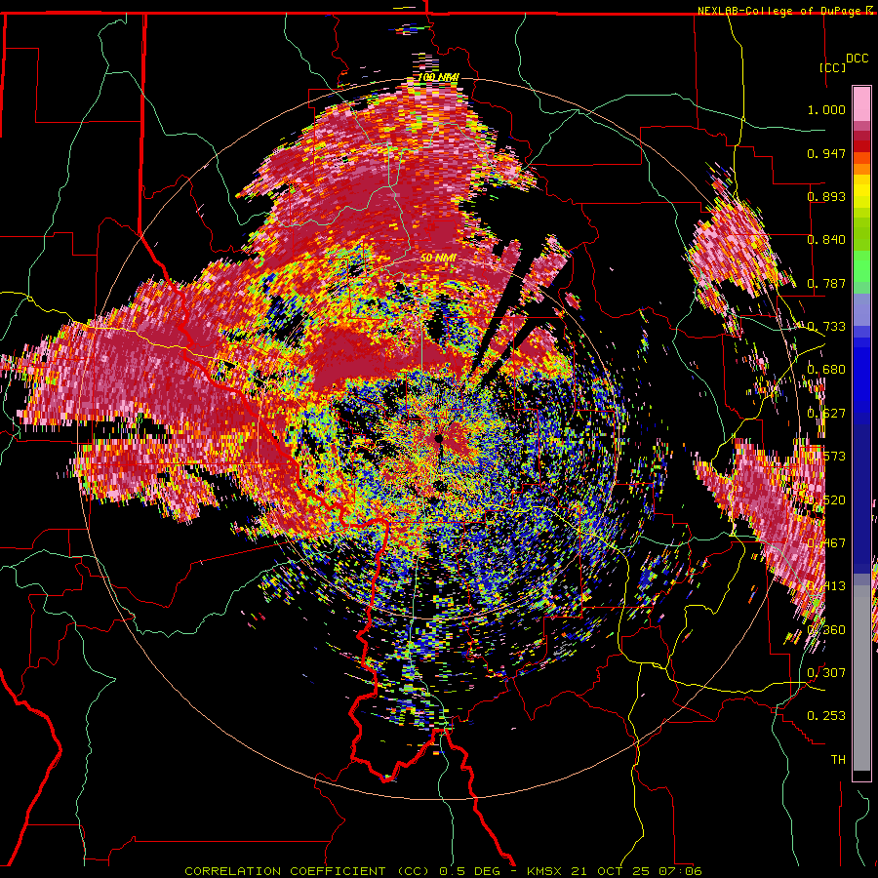Click the 21 OCT 25 date text
878x878 pixels.
point(611,871)
